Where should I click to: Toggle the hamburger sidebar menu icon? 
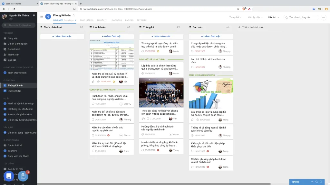(42, 17)
